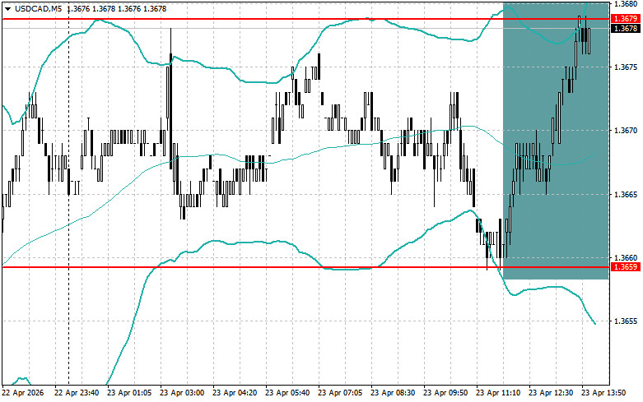Click the 22 Apr 23:40 time label
The height and width of the screenshot is (402, 643).
click(x=77, y=393)
